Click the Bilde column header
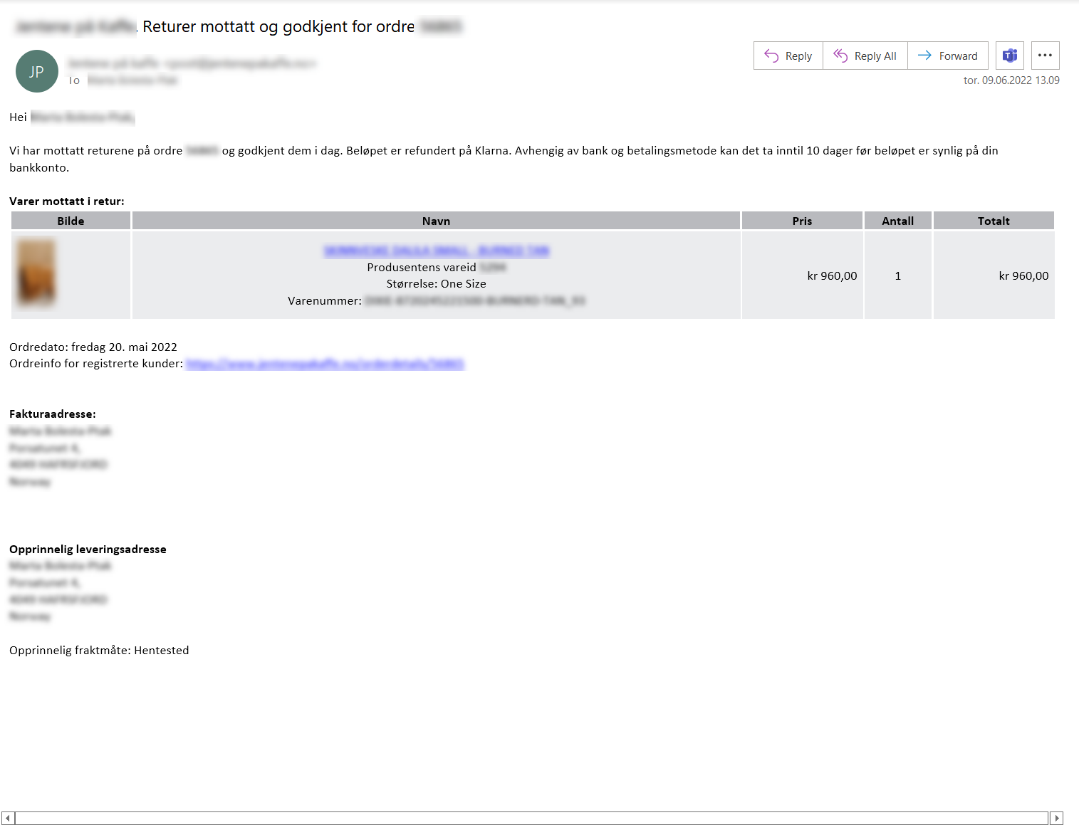The image size is (1079, 825). tap(71, 221)
